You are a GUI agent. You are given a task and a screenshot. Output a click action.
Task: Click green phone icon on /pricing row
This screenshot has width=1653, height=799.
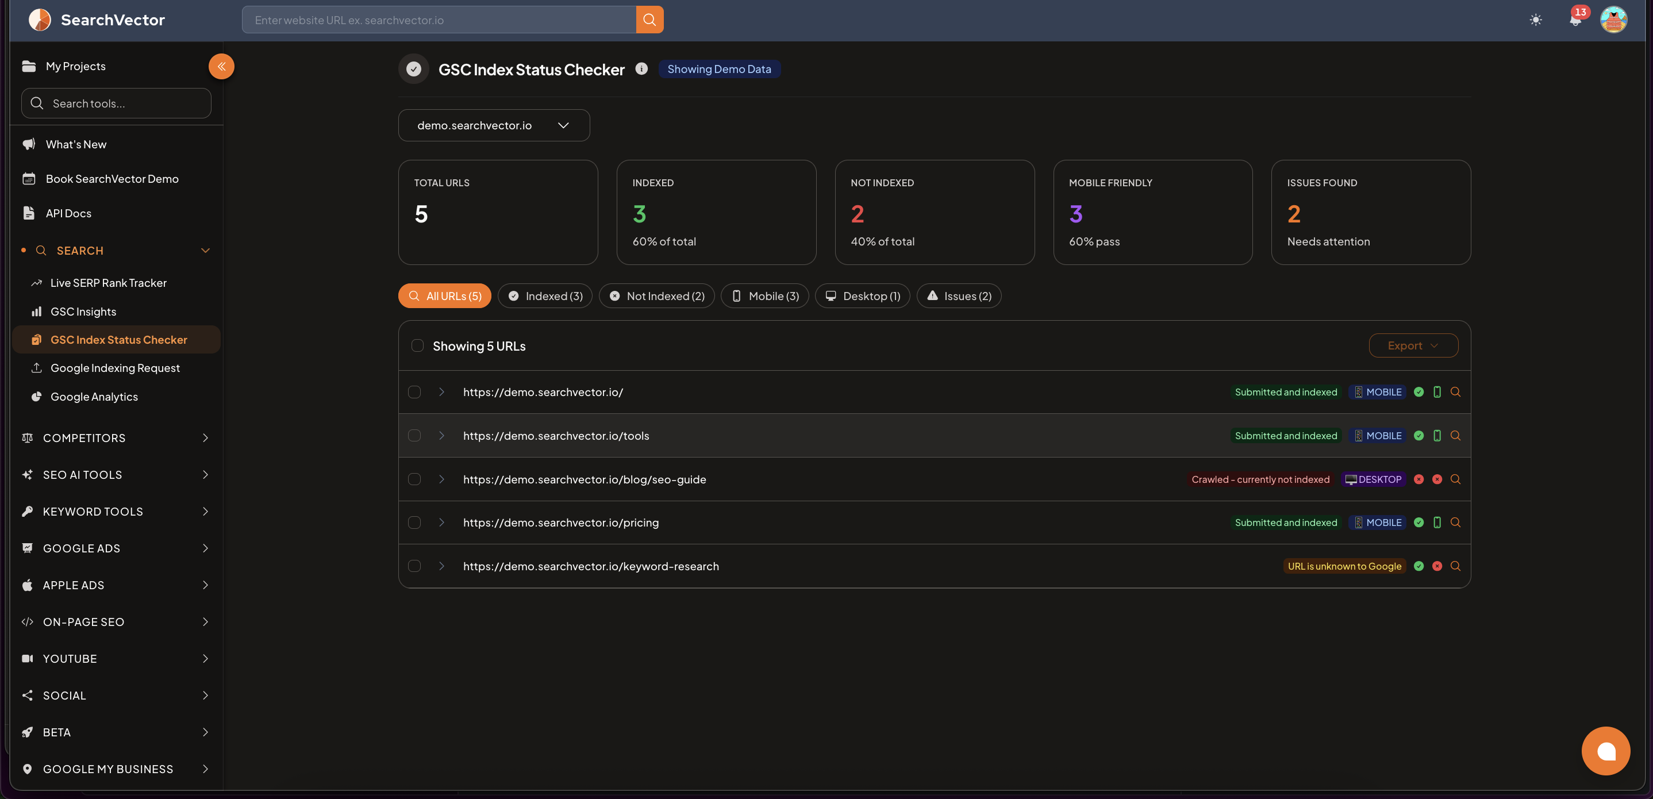[1437, 523]
